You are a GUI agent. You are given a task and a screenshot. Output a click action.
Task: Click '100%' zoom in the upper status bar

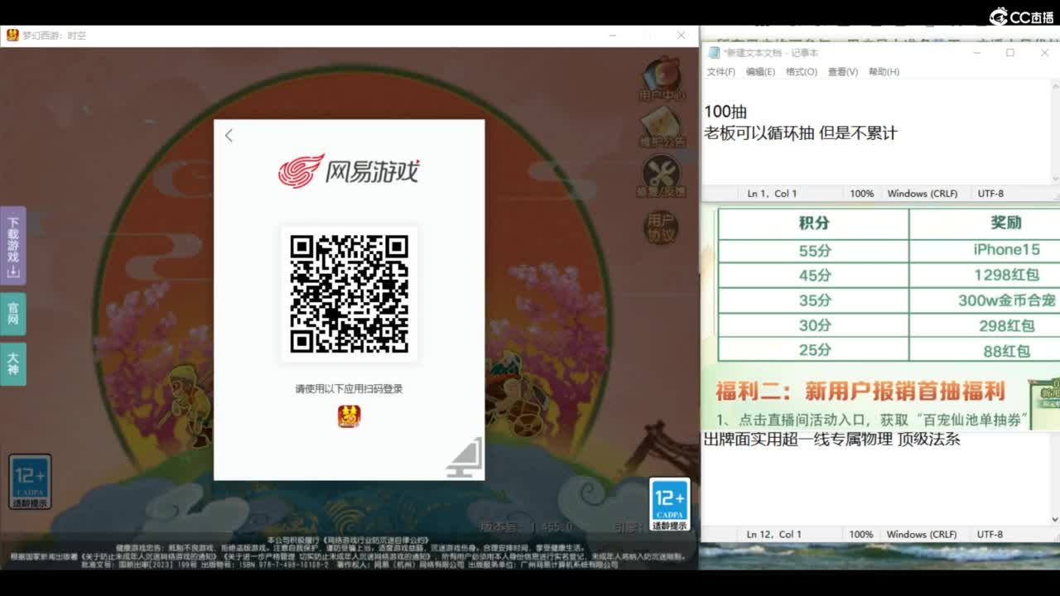coord(861,194)
